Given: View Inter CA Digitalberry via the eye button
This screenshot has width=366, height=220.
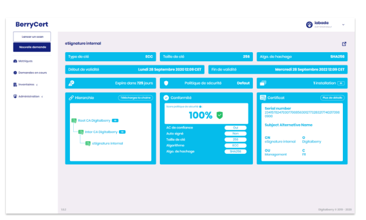Looking at the screenshot, I should tap(122, 132).
